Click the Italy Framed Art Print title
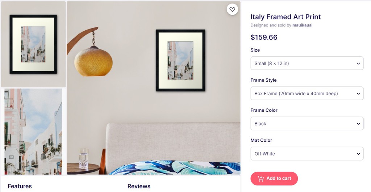This screenshot has height=192, width=371. pos(285,17)
